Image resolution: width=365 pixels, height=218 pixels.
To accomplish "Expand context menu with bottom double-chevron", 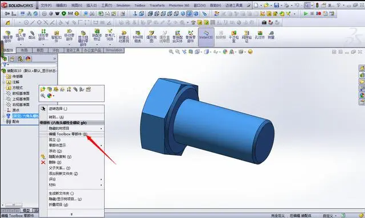I will [72, 214].
